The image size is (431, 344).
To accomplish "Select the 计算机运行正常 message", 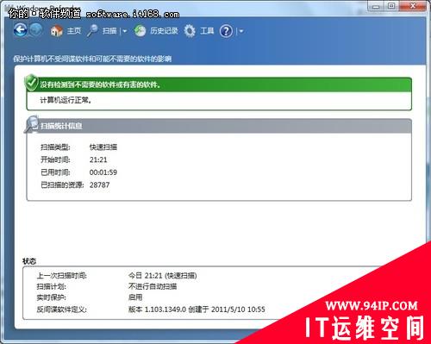I will (x=66, y=100).
